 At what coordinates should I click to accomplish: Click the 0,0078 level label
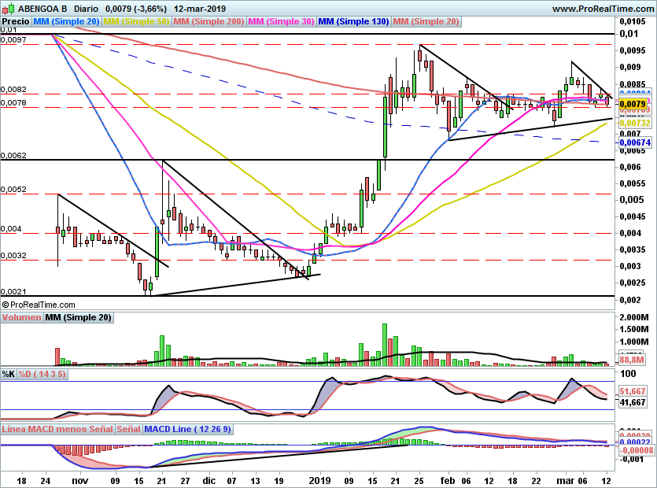tap(13, 102)
